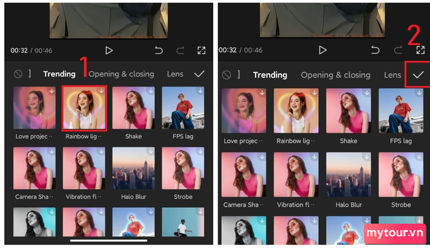Select the Rainbow light effect in the left screen
Viewport: 430px width, 249px height.
(84, 108)
